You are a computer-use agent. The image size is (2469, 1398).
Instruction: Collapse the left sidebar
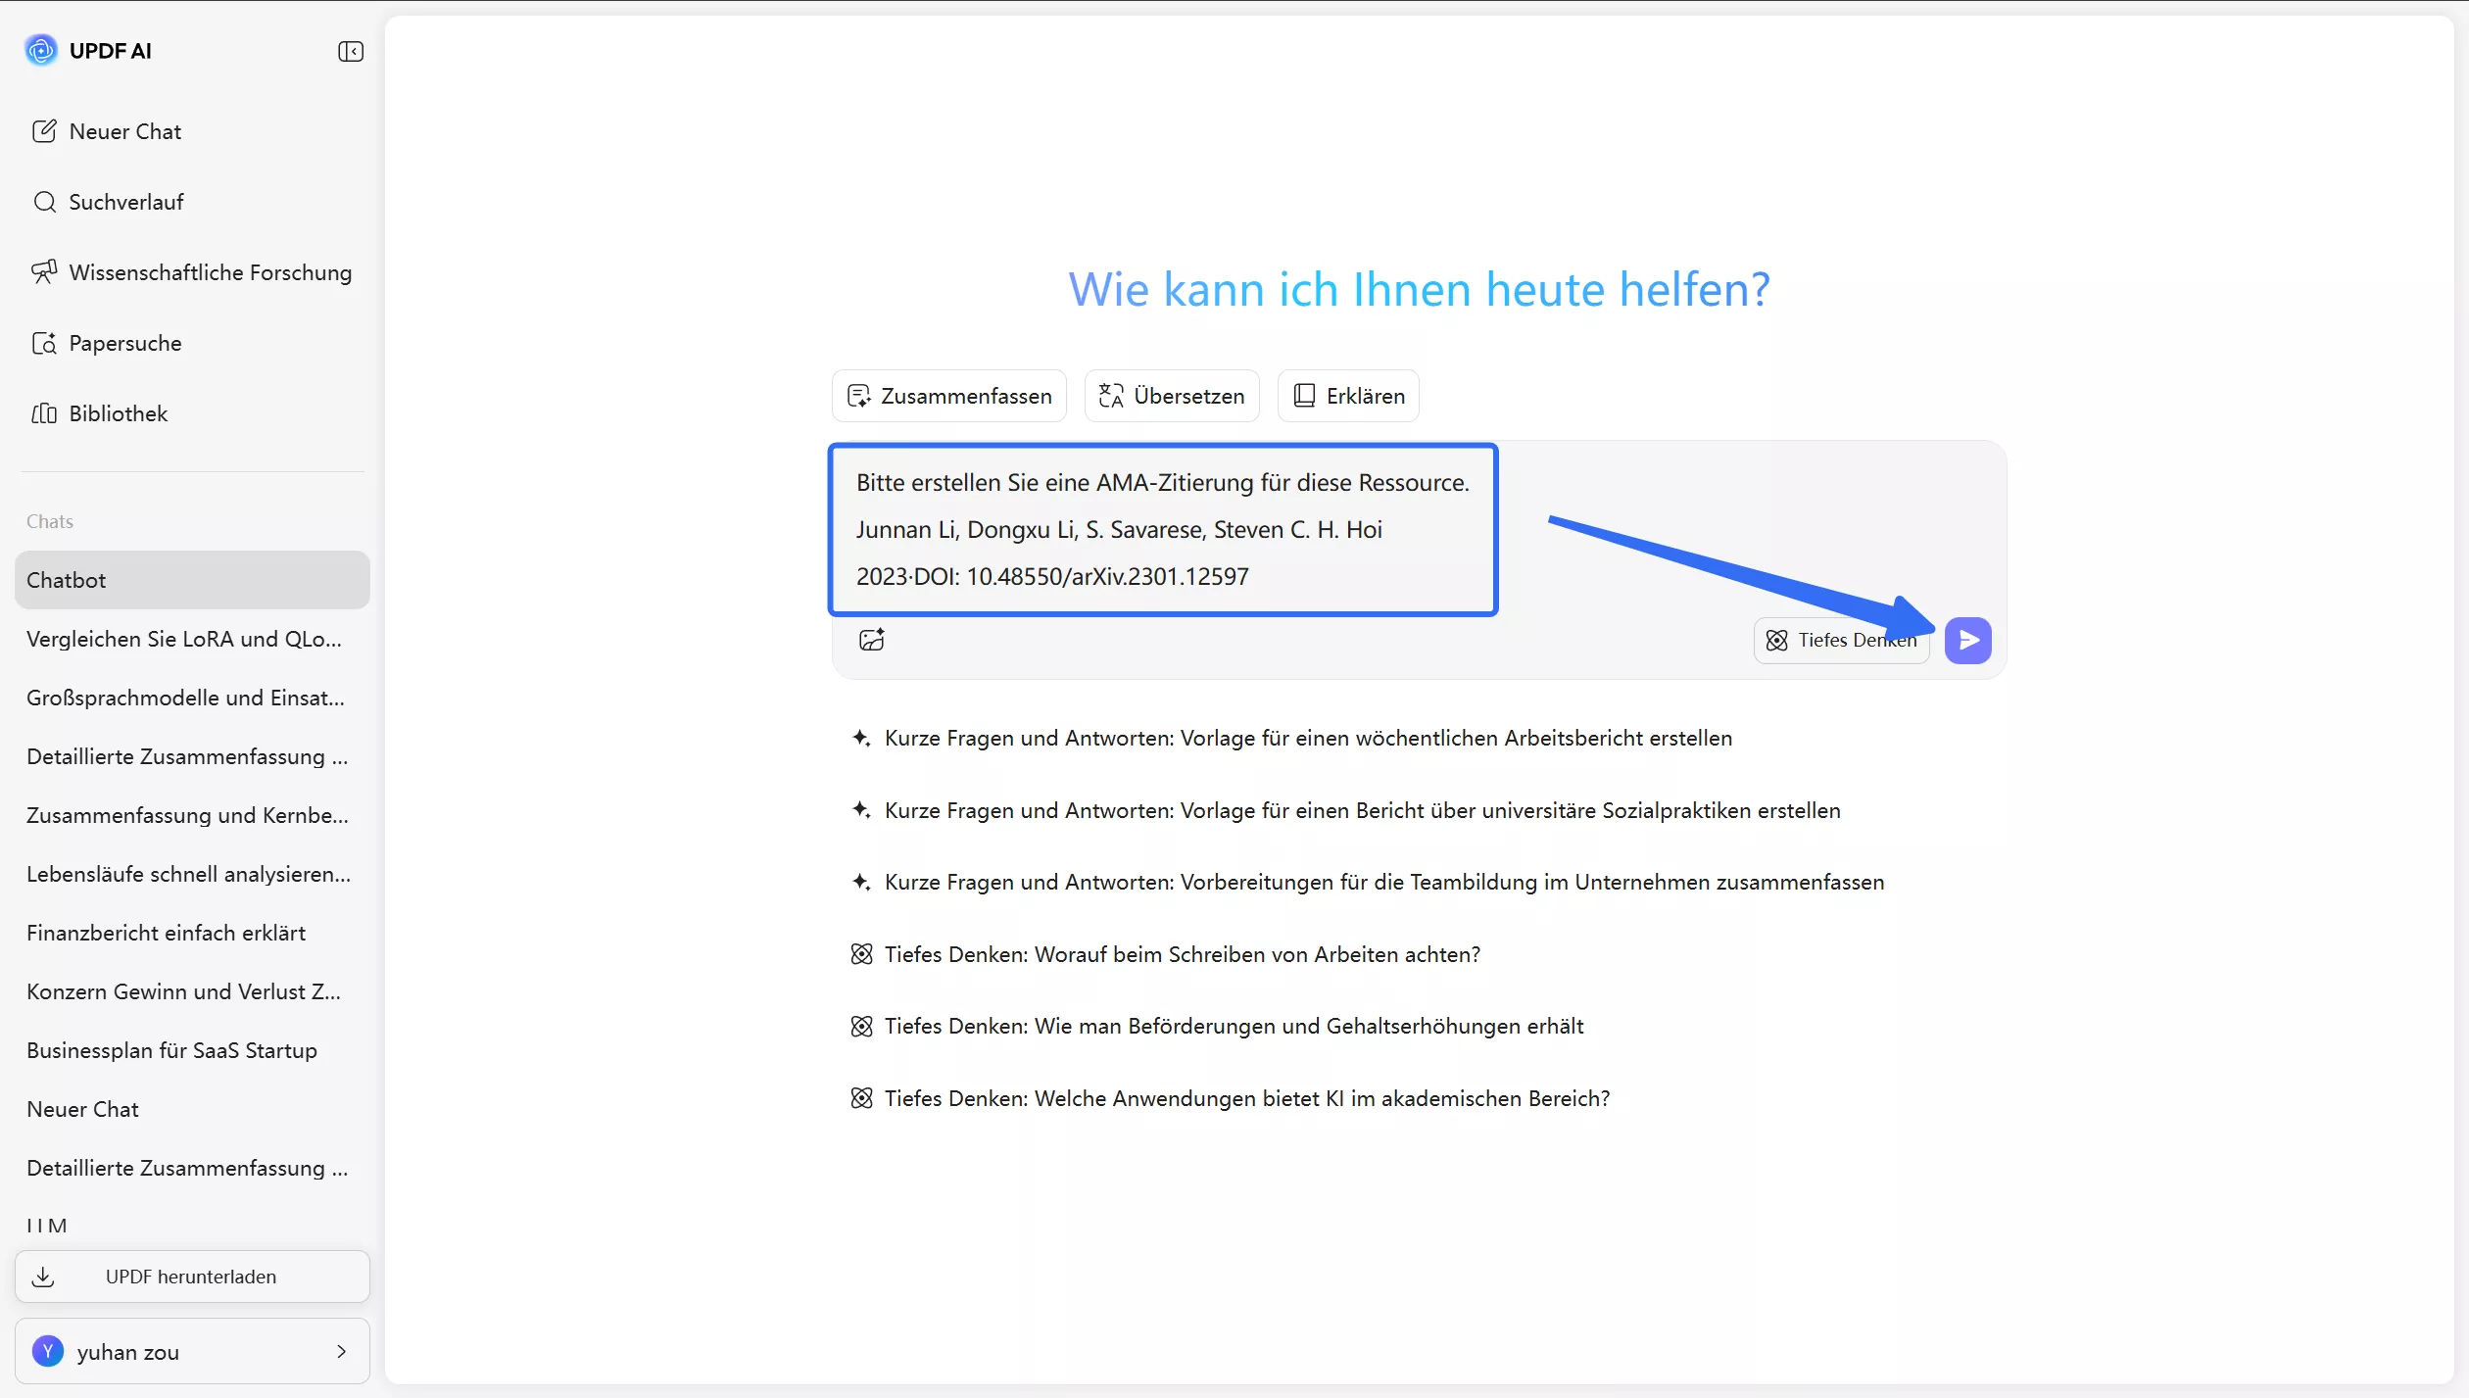click(x=350, y=51)
